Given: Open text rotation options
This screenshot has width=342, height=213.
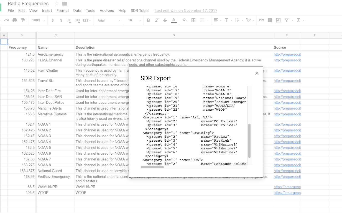Looking at the screenshot, I should click(250, 20).
